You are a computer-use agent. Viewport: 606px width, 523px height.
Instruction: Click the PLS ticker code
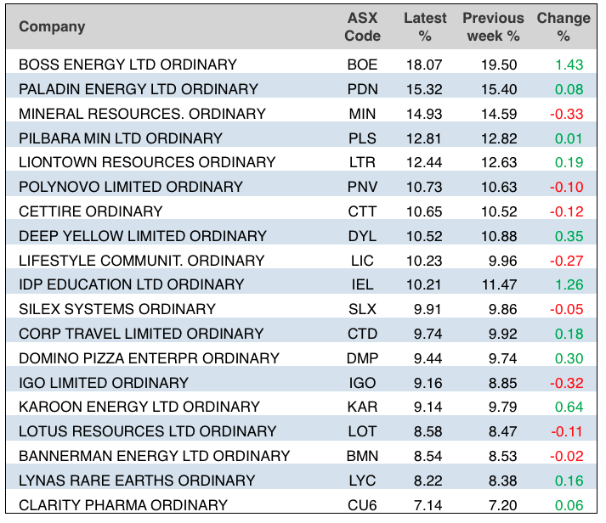click(x=363, y=138)
